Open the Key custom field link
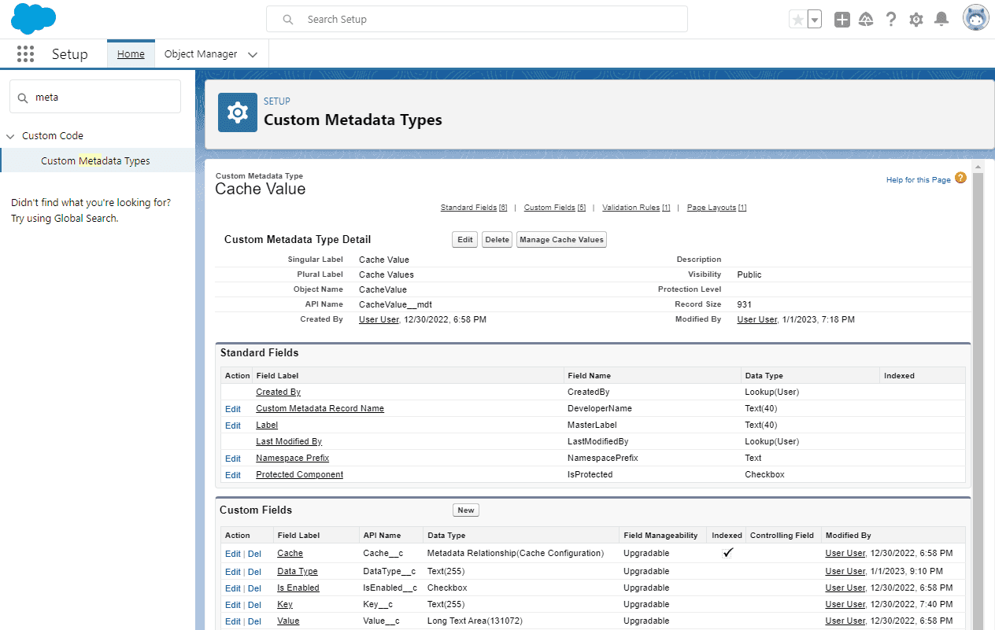This screenshot has width=995, height=630. point(285,605)
